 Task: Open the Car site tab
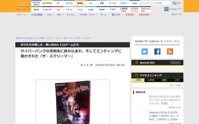[x=58, y=10]
